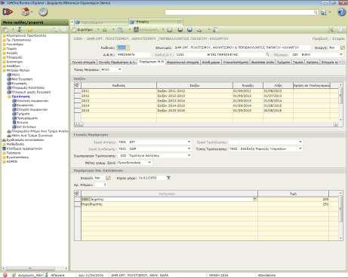
Task: Toggle the active checkbox beside the company name
Action: coord(342,47)
